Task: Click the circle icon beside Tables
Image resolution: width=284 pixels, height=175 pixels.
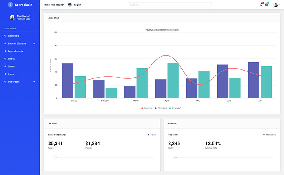Action: click(5, 66)
